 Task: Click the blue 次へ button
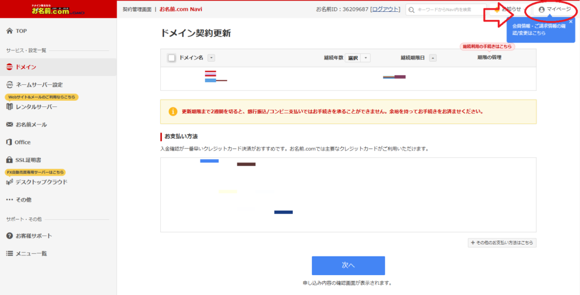pyautogui.click(x=348, y=266)
